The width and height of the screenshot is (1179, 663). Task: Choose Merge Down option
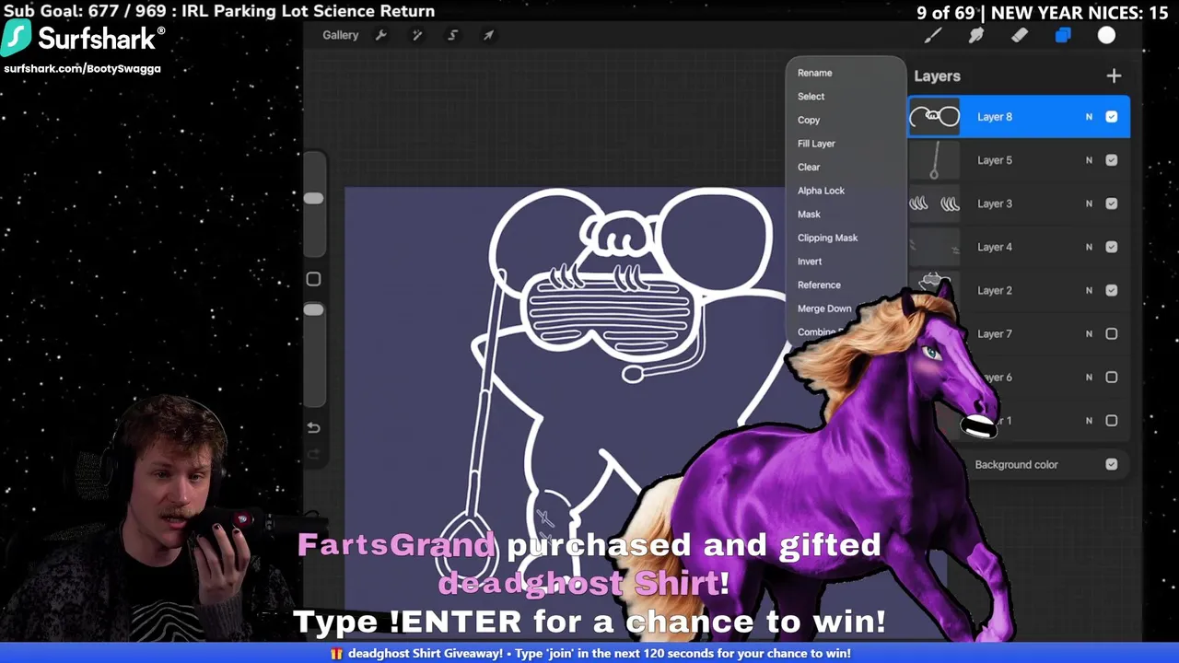[824, 308]
